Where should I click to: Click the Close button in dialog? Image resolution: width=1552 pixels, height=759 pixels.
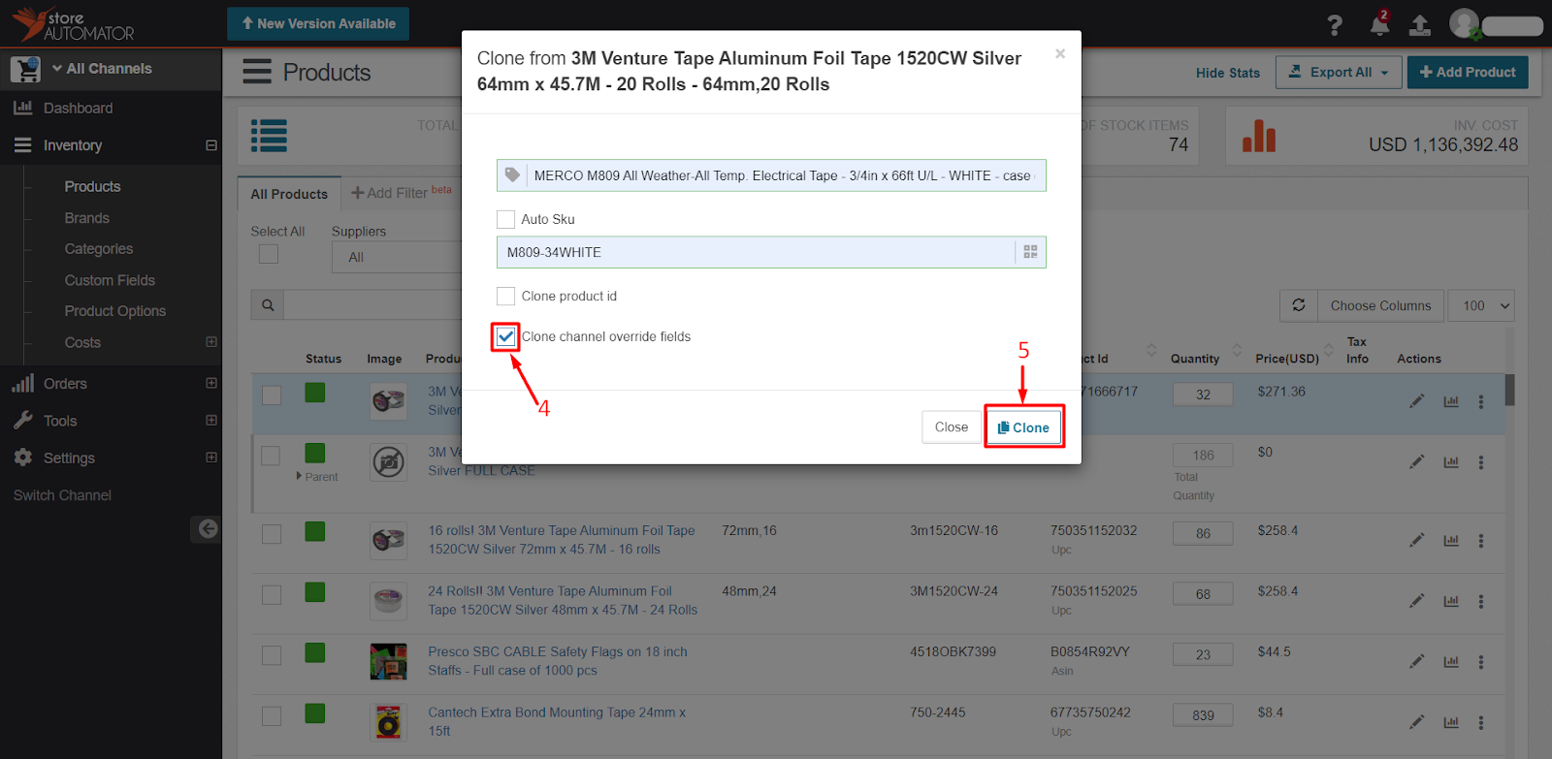coord(952,427)
